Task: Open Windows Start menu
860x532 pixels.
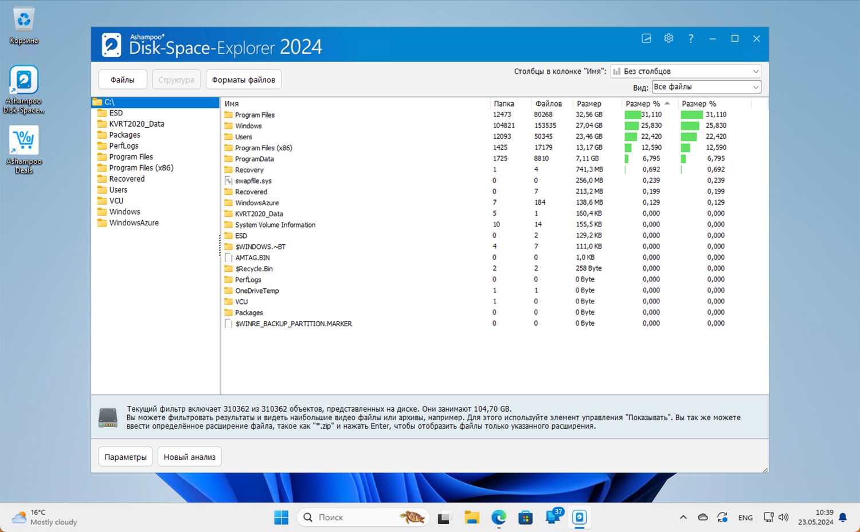Action: (281, 517)
